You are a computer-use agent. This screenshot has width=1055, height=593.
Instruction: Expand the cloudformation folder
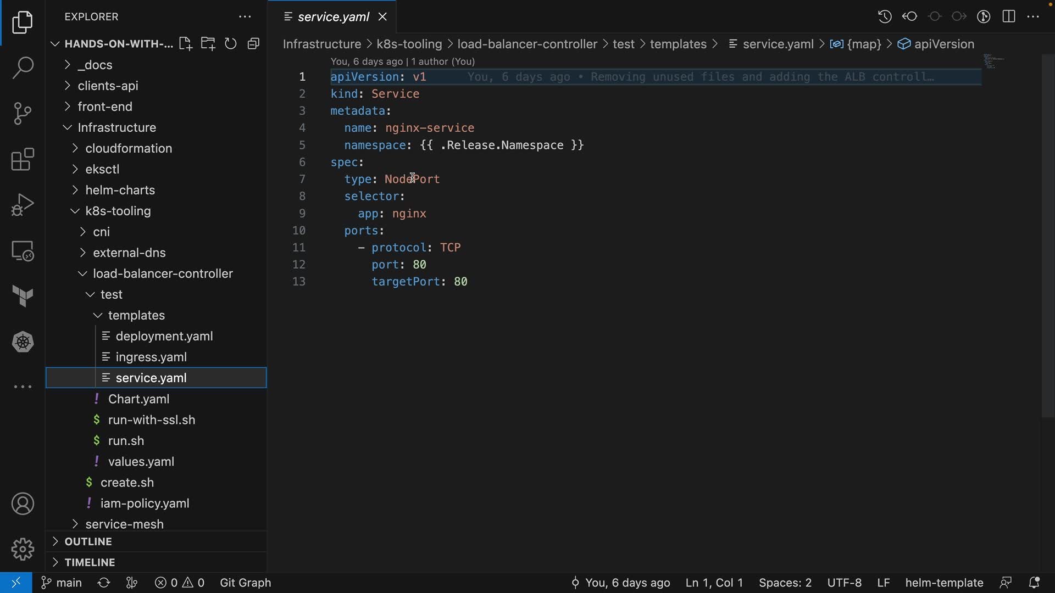128,148
